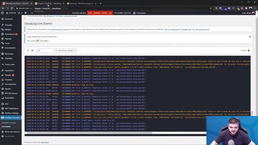Open the Plugins menu in the sidebar
Screen dimensions: 258x145
coord(8,75)
